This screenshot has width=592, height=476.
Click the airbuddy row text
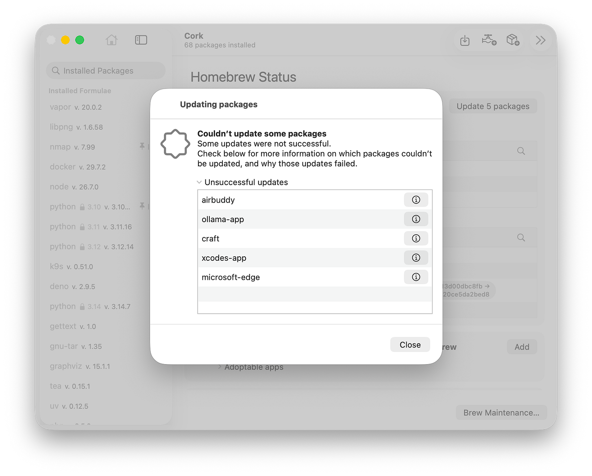[x=218, y=200]
